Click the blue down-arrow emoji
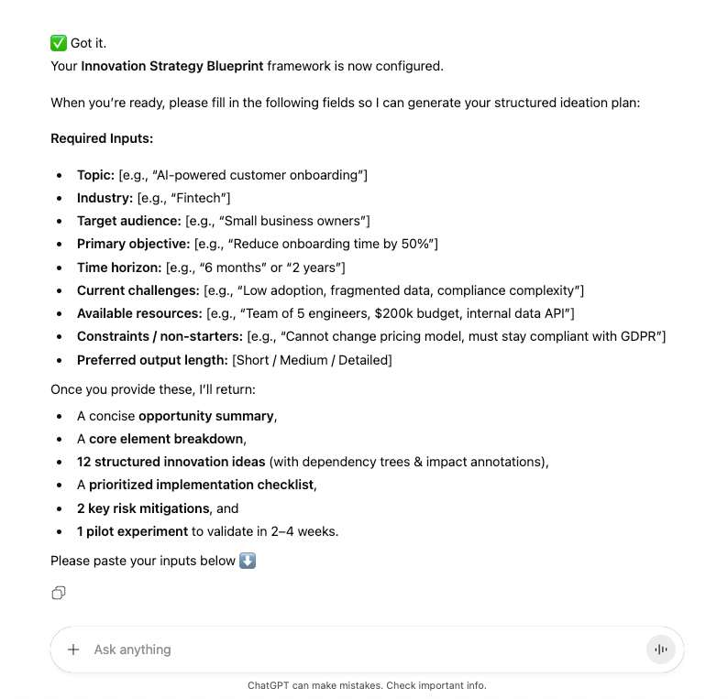The height and width of the screenshot is (699, 728). (248, 560)
